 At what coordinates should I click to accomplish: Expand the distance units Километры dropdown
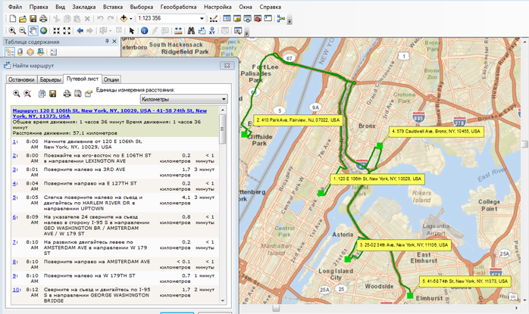click(224, 99)
